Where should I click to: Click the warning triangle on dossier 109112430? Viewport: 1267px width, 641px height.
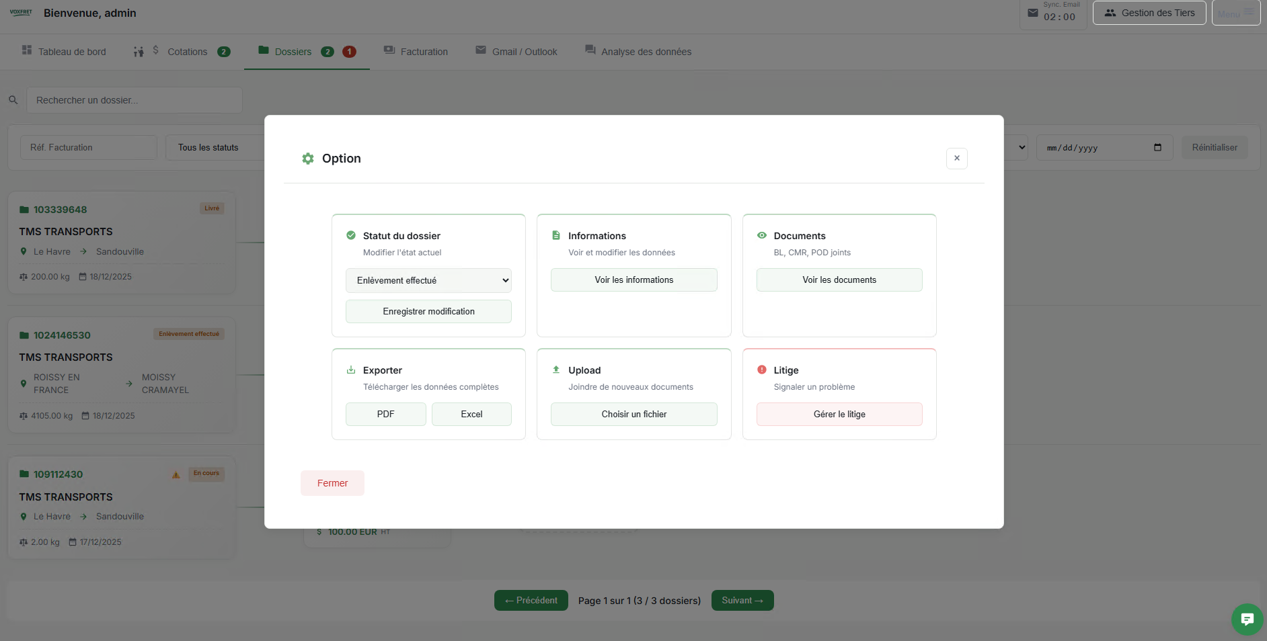click(x=176, y=474)
